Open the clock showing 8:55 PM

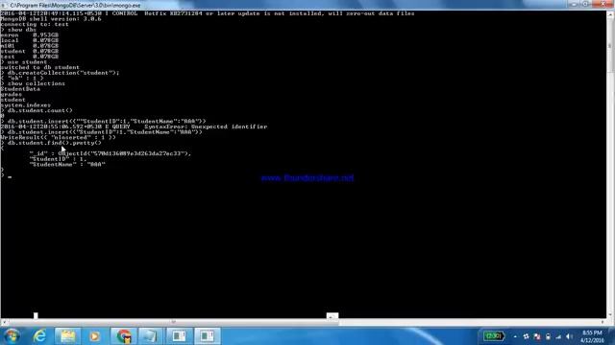click(x=592, y=333)
